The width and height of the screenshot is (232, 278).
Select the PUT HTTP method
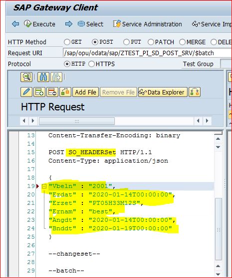coord(126,42)
